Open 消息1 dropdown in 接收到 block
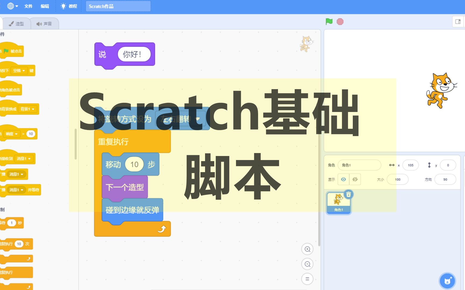Screen dimensions: 465x290 (24, 159)
